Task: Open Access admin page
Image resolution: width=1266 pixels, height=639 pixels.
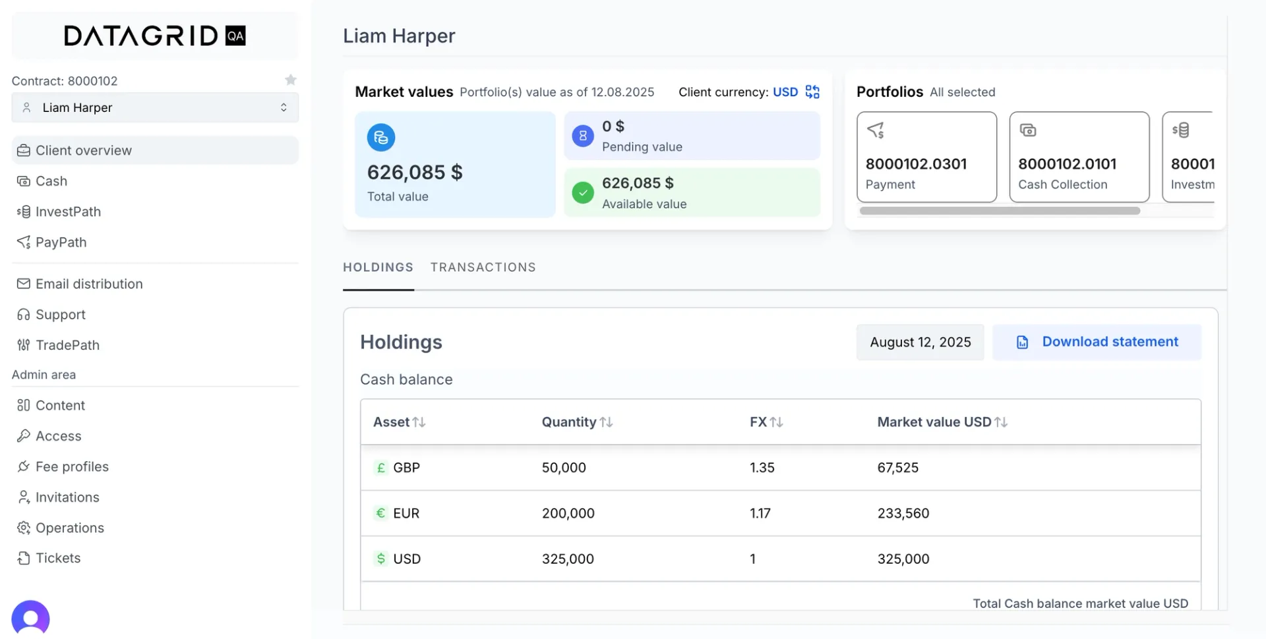Action: click(x=59, y=436)
